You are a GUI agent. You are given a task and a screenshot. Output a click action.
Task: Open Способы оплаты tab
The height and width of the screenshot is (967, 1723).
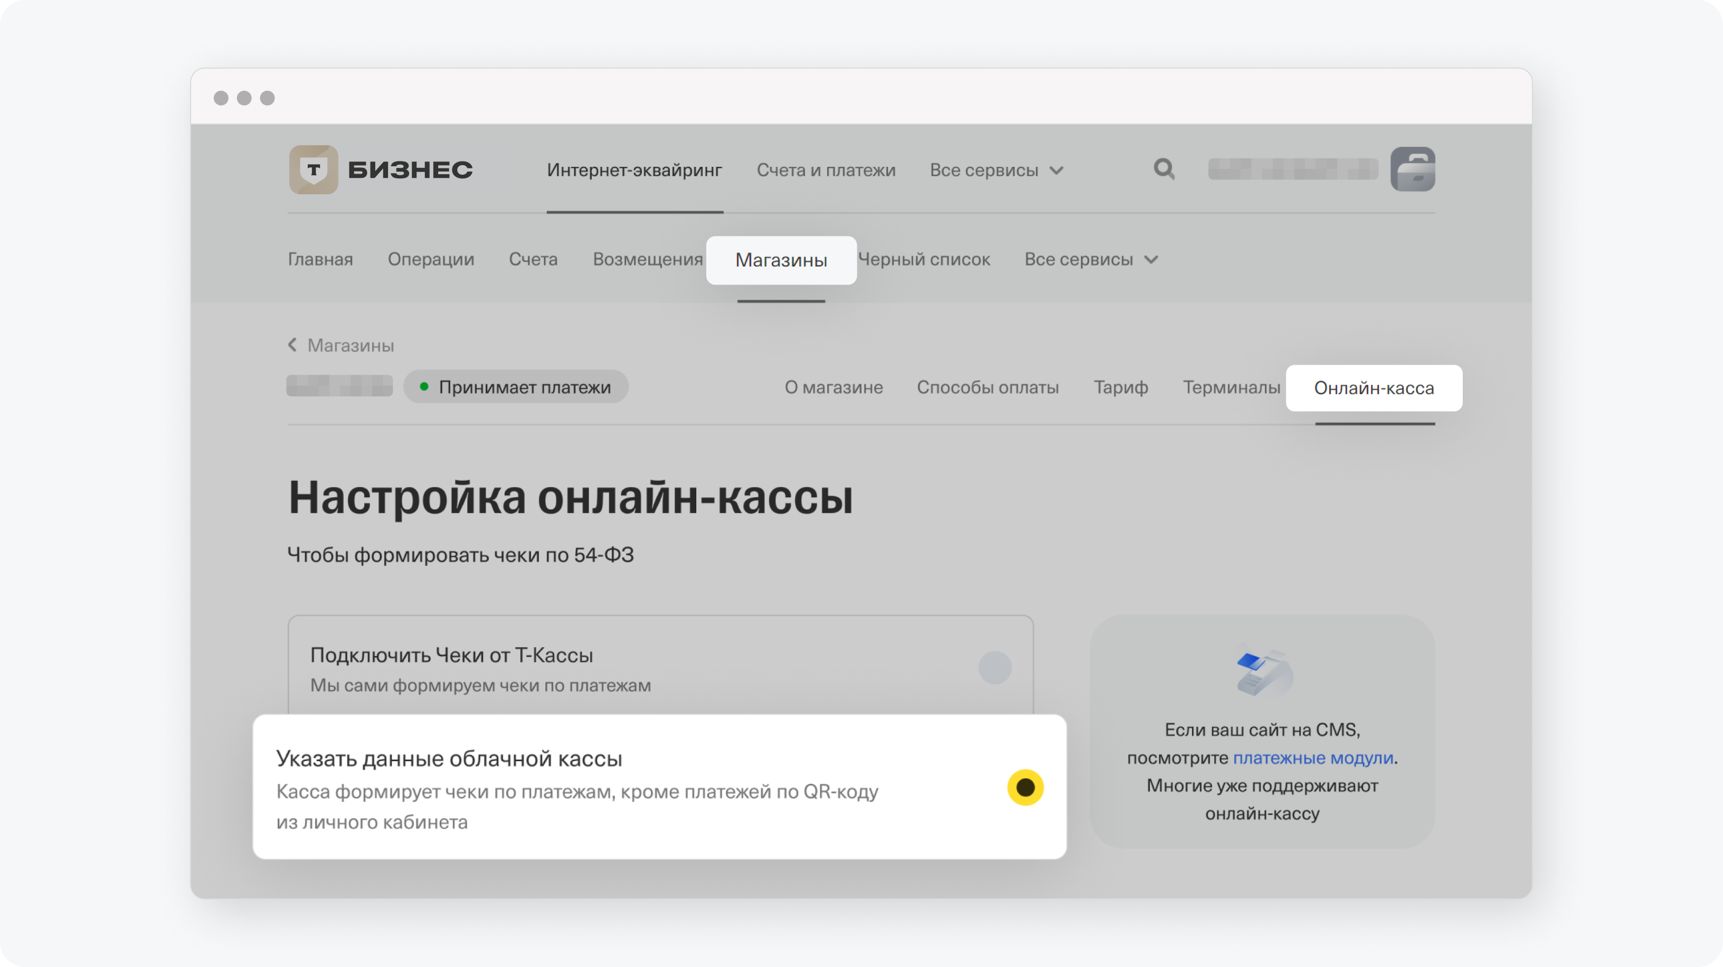coord(987,387)
